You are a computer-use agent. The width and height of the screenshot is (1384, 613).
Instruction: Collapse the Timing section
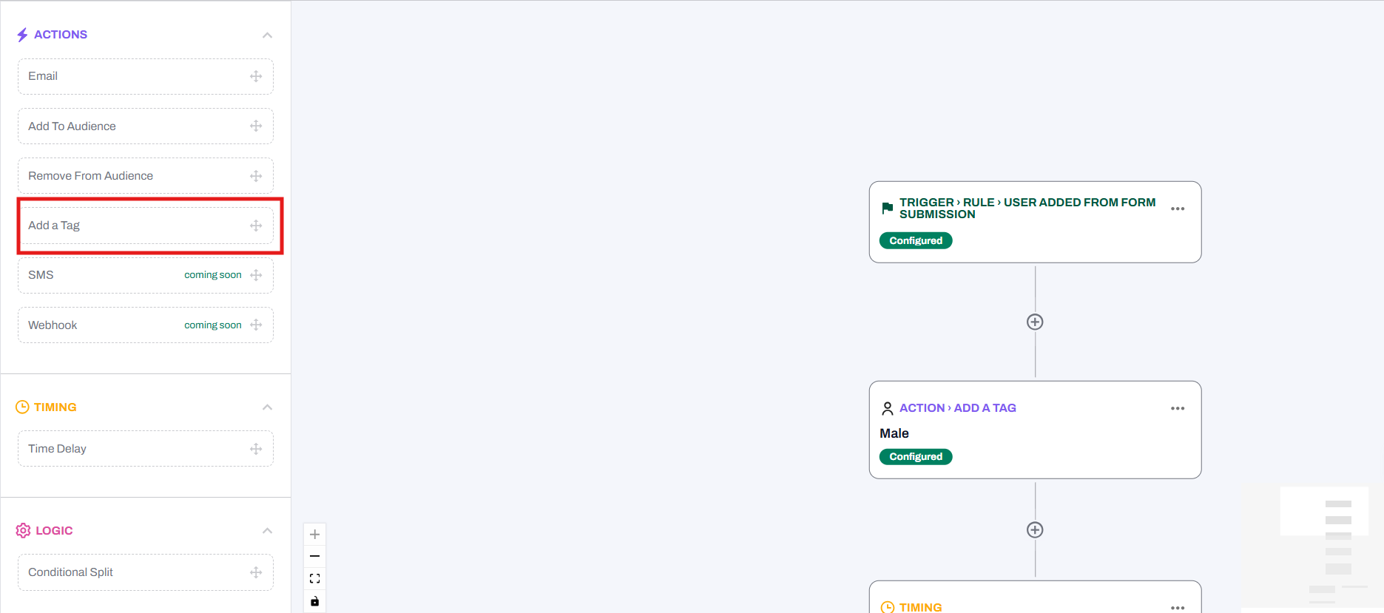267,407
